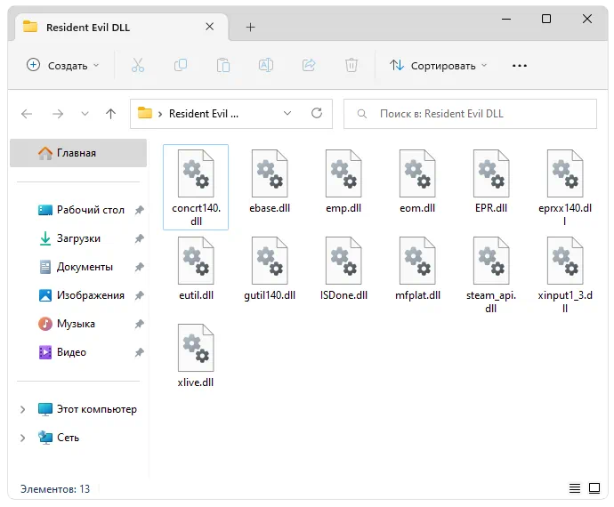614x507 pixels.
Task: Refresh the Resident Evil DLL folder
Action: pyautogui.click(x=317, y=114)
